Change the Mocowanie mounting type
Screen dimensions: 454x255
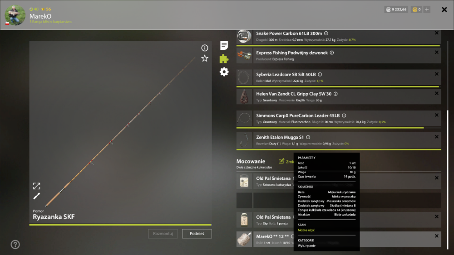(286, 161)
